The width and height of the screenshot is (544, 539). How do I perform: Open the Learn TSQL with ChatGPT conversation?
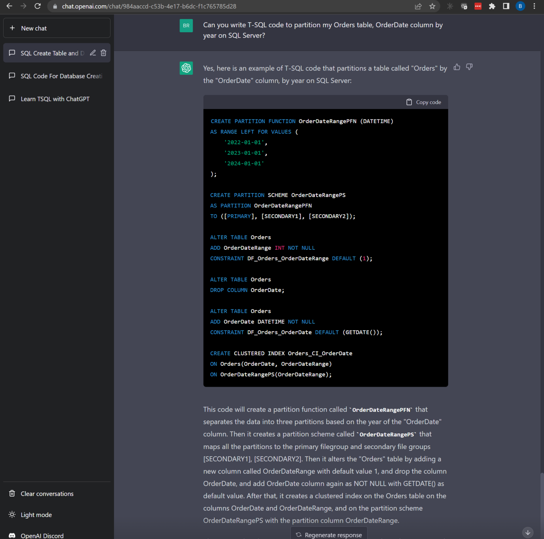(55, 99)
